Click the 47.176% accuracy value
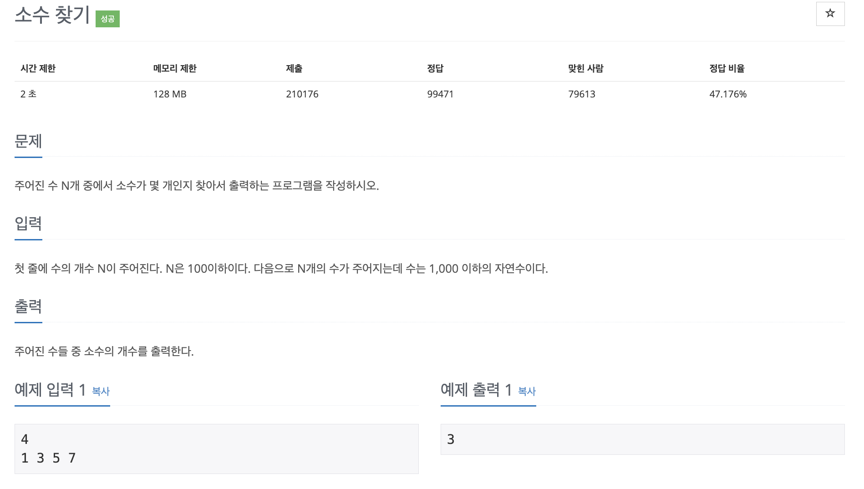Viewport: 864px width, 489px height. pyautogui.click(x=728, y=94)
